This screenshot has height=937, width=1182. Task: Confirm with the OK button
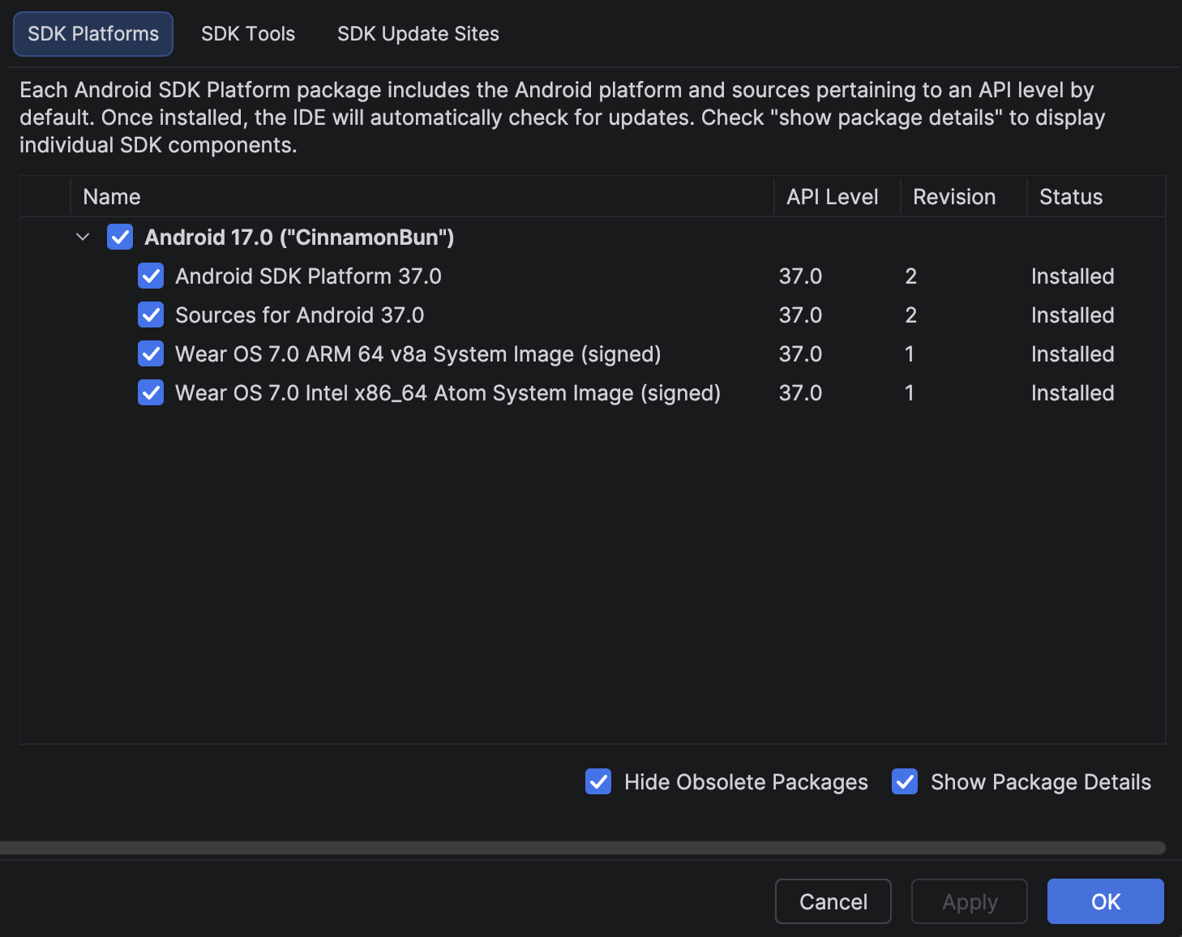tap(1106, 901)
